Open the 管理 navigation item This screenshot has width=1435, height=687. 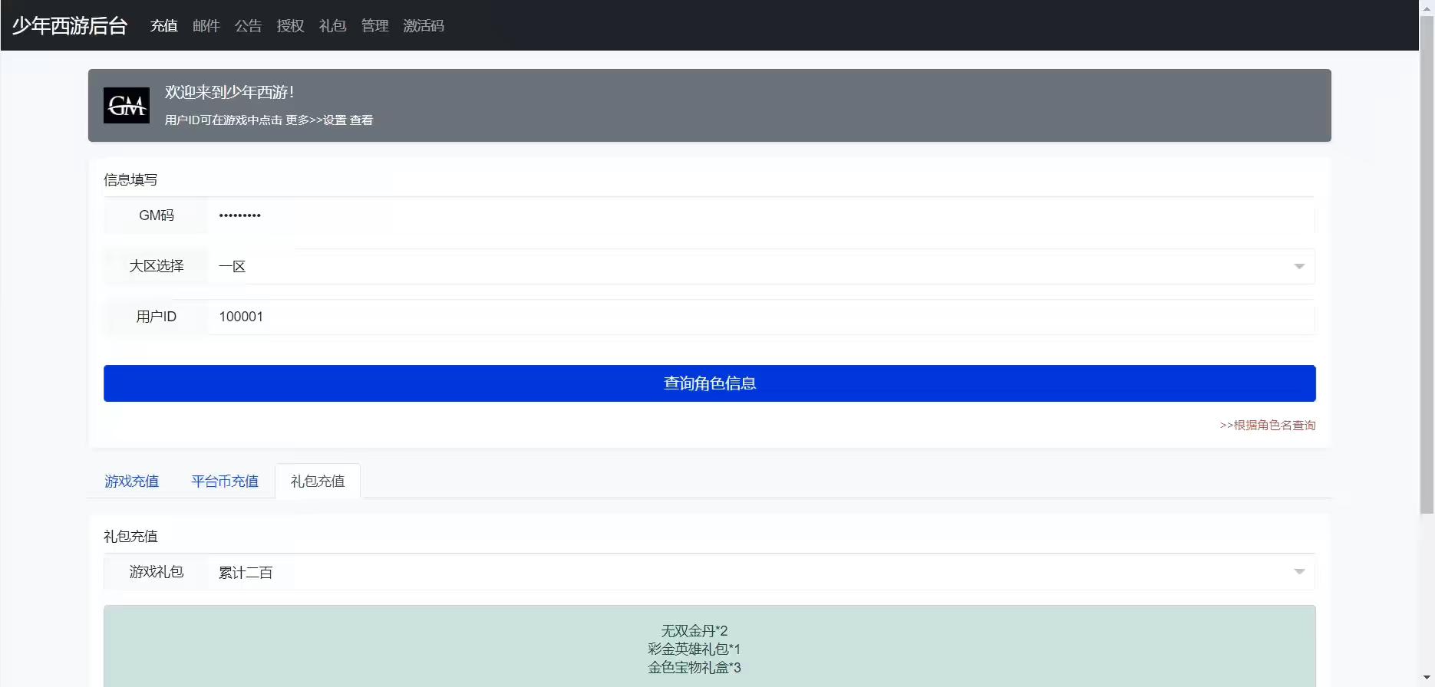point(375,26)
